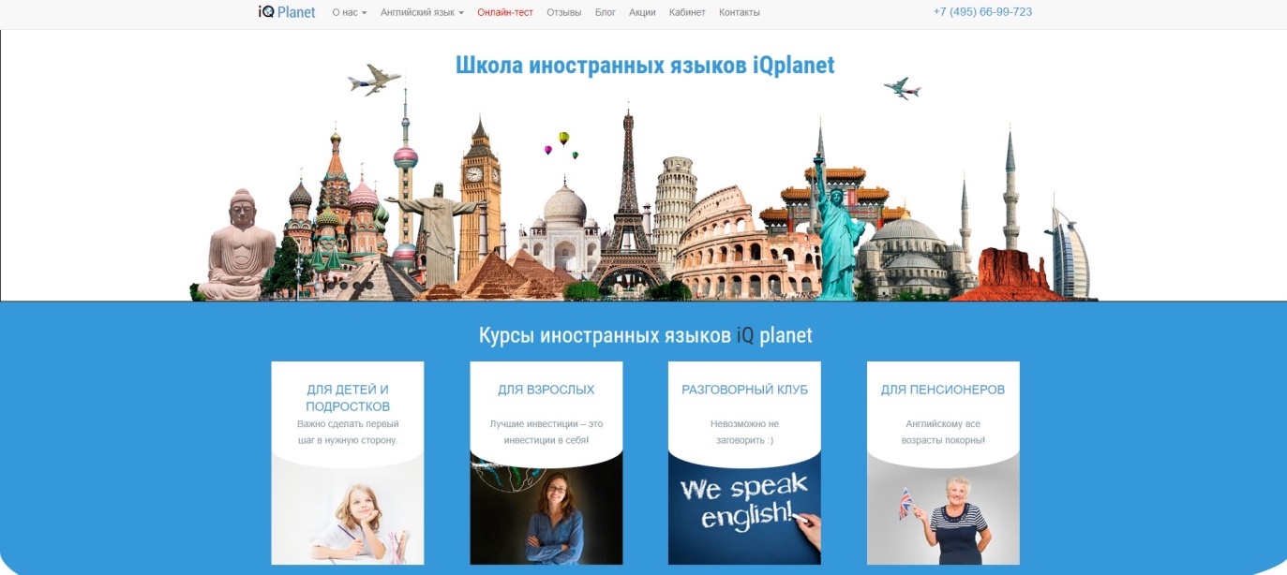Open Кабинет from the top menu
This screenshot has height=575, width=1287.
pos(687,12)
